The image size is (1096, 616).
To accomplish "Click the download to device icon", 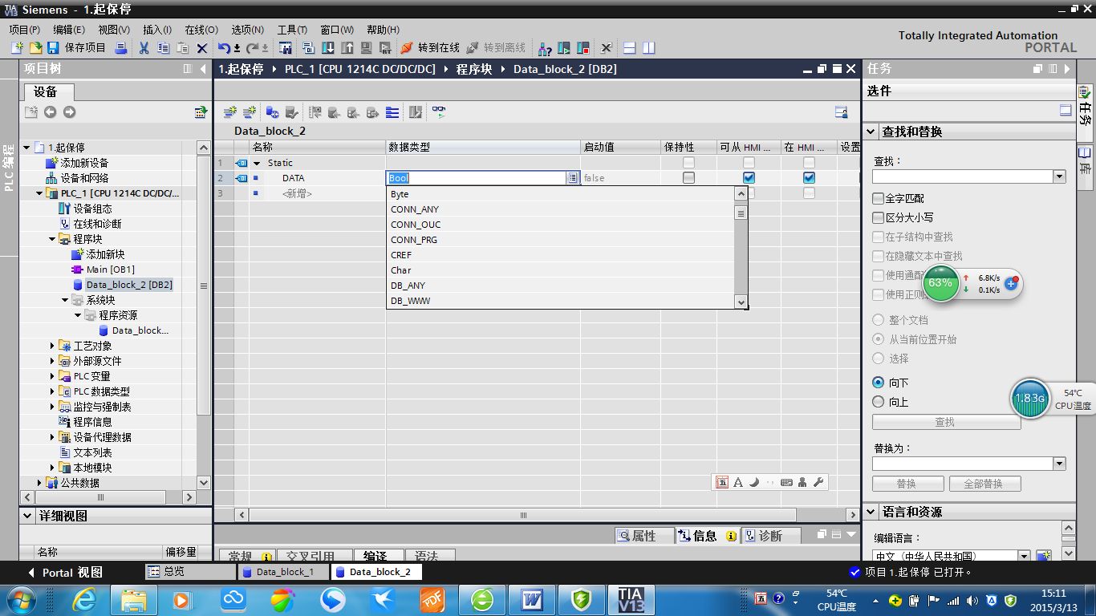I will [x=328, y=48].
